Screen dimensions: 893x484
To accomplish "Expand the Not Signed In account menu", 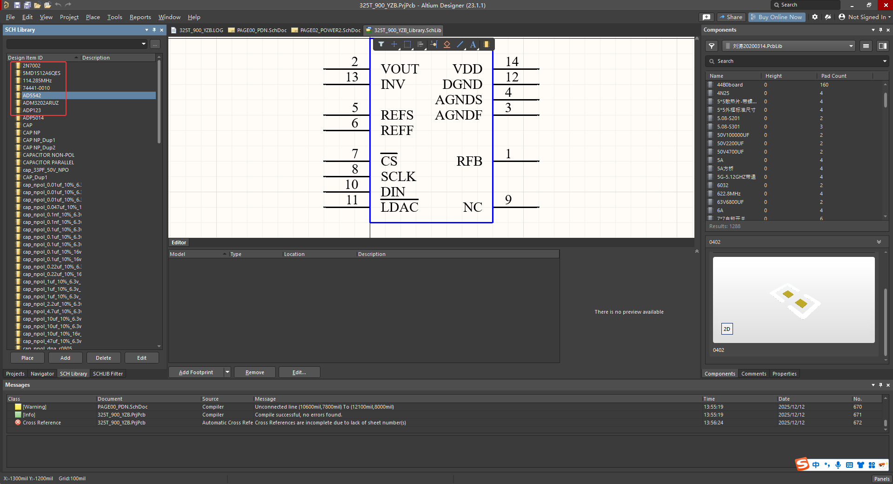I will coord(864,17).
